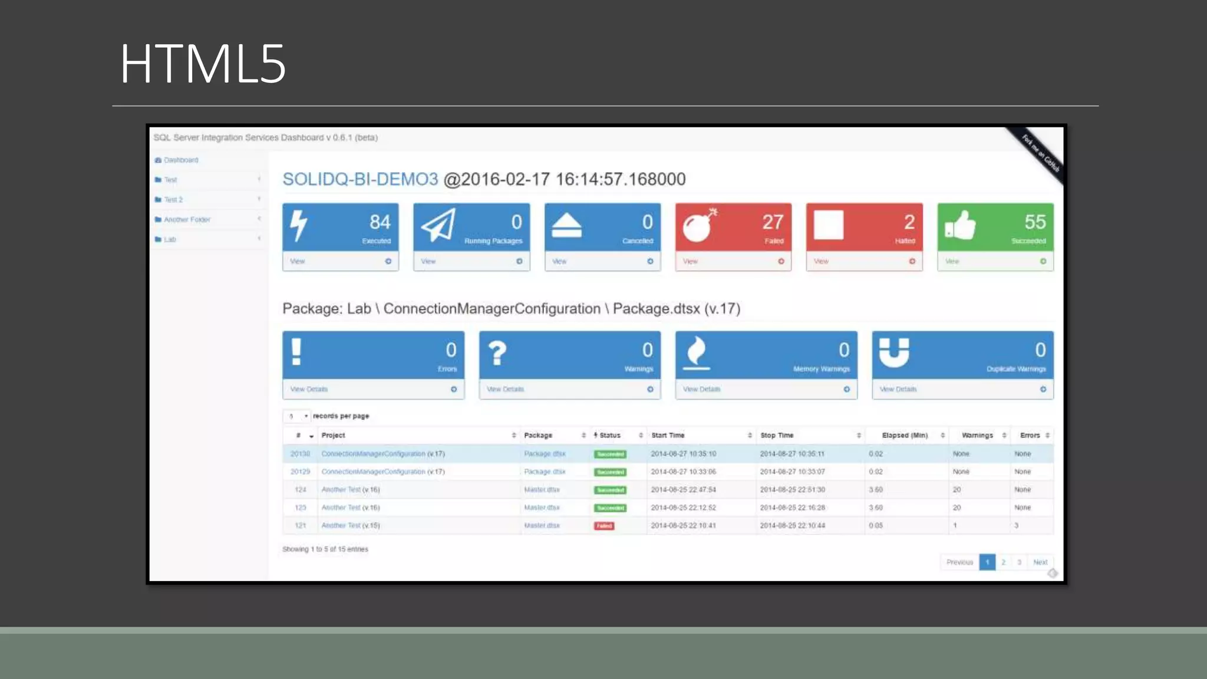This screenshot has width=1207, height=679.
Task: Click the fire Memory Warnings icon
Action: point(697,352)
